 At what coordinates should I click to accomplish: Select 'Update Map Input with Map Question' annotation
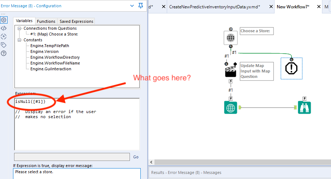pos(257,71)
